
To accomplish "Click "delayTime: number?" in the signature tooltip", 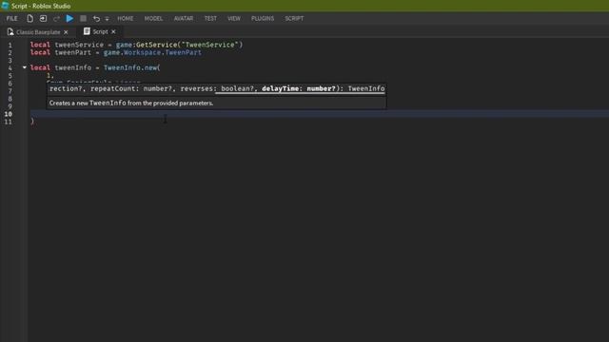I will click(x=298, y=88).
